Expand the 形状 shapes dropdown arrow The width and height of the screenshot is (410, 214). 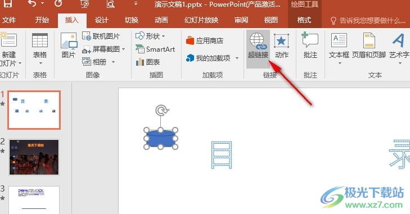(164, 36)
